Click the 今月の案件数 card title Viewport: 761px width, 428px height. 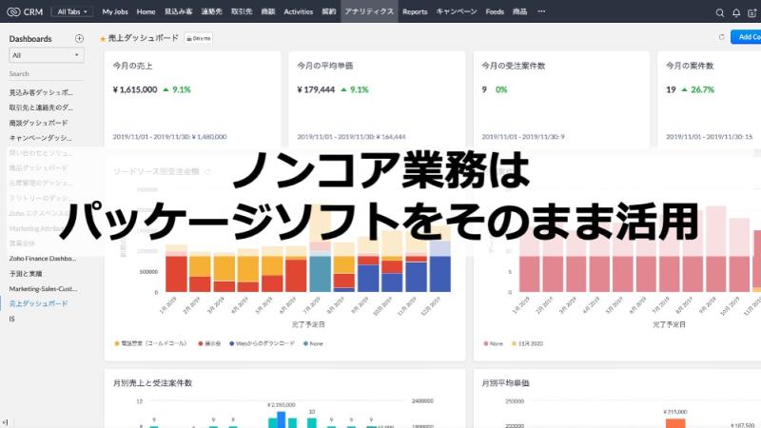[x=690, y=66]
